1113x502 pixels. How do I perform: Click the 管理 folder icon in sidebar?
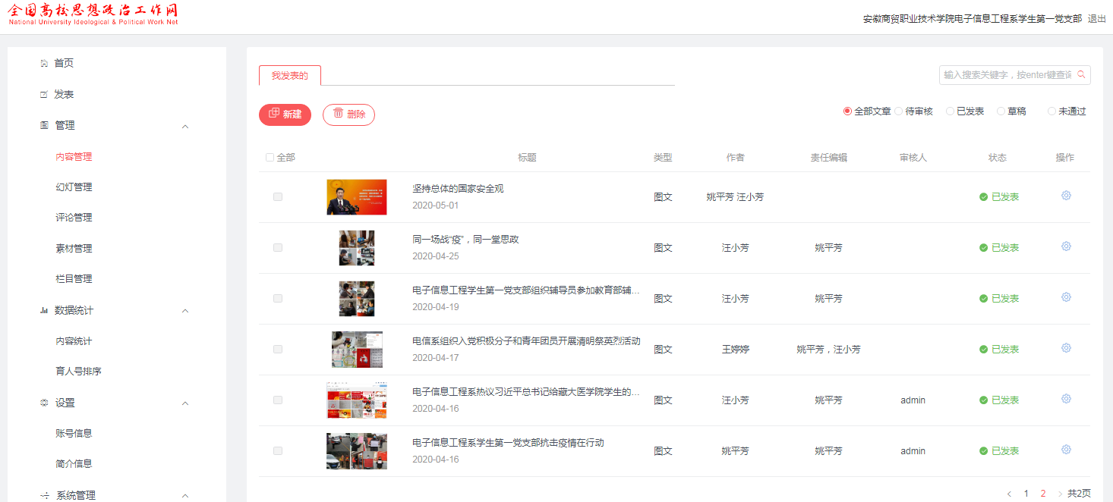click(43, 125)
